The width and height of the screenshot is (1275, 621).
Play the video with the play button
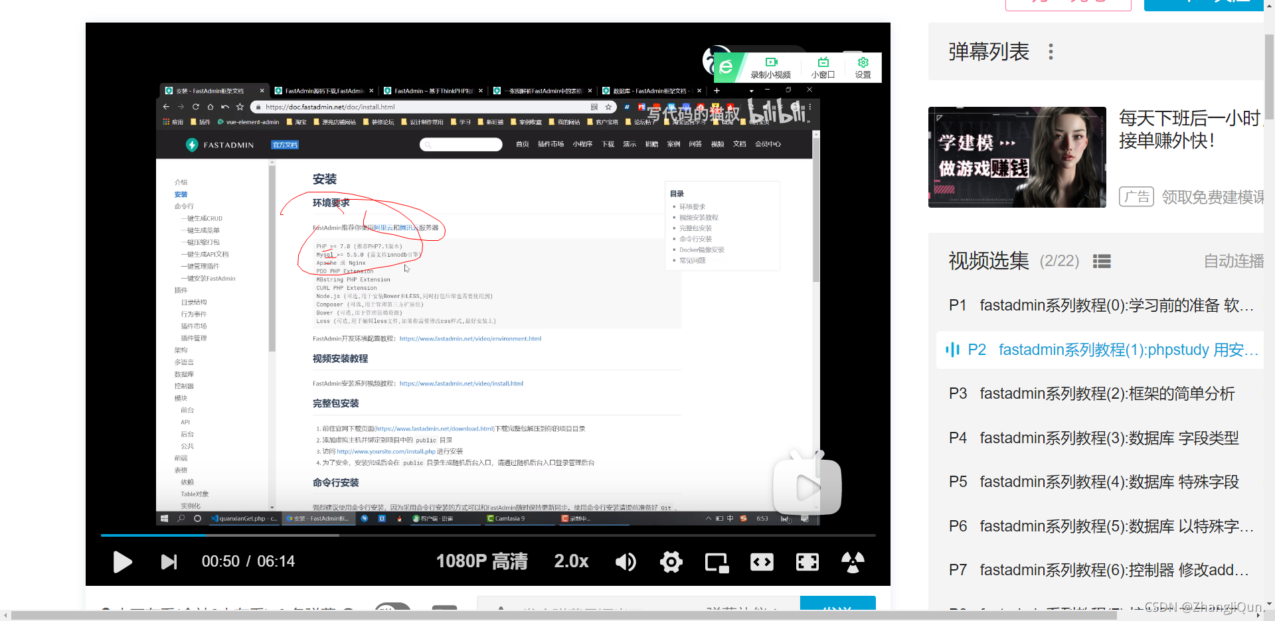pos(122,562)
